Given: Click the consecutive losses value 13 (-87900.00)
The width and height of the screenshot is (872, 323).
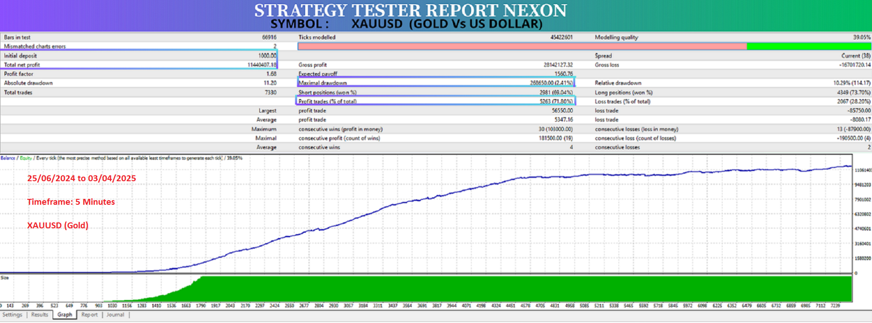Looking at the screenshot, I should (854, 129).
